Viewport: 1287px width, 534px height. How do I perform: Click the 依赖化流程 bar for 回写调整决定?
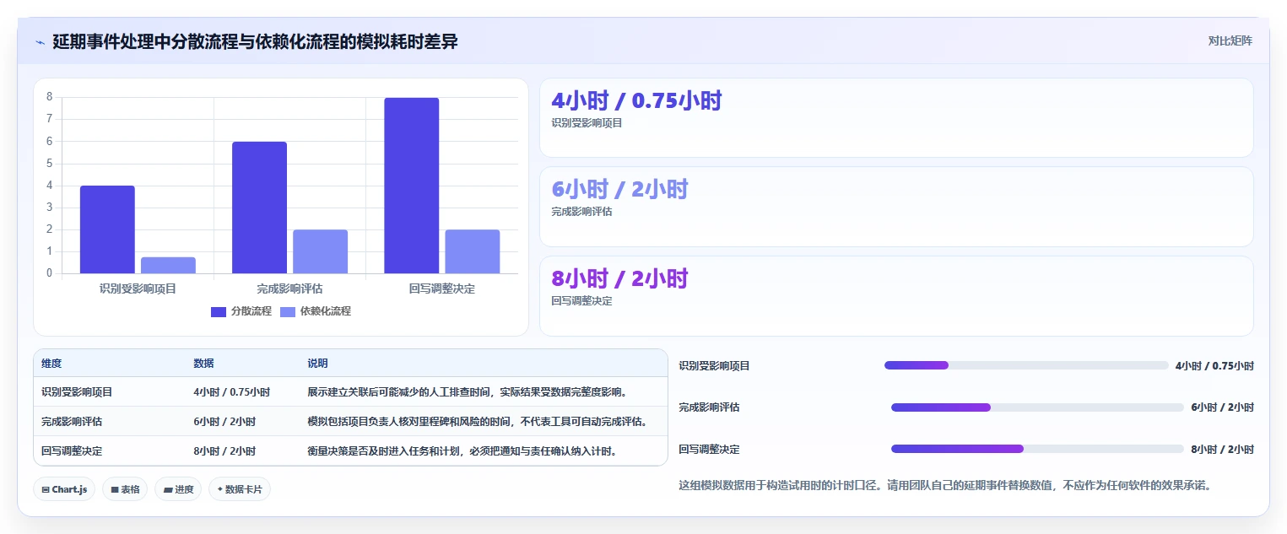click(473, 251)
